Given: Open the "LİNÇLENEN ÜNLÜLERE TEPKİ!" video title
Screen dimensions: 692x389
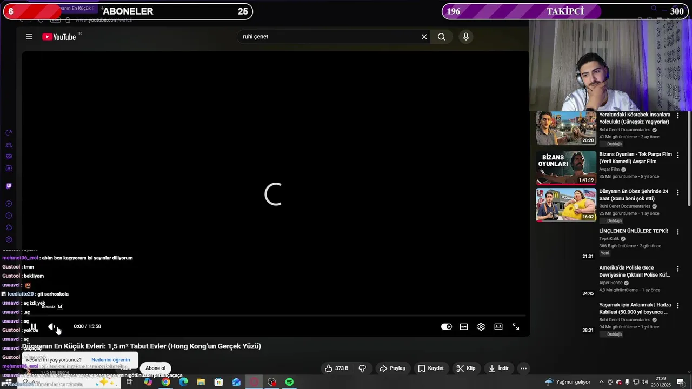Looking at the screenshot, I should pyautogui.click(x=634, y=231).
